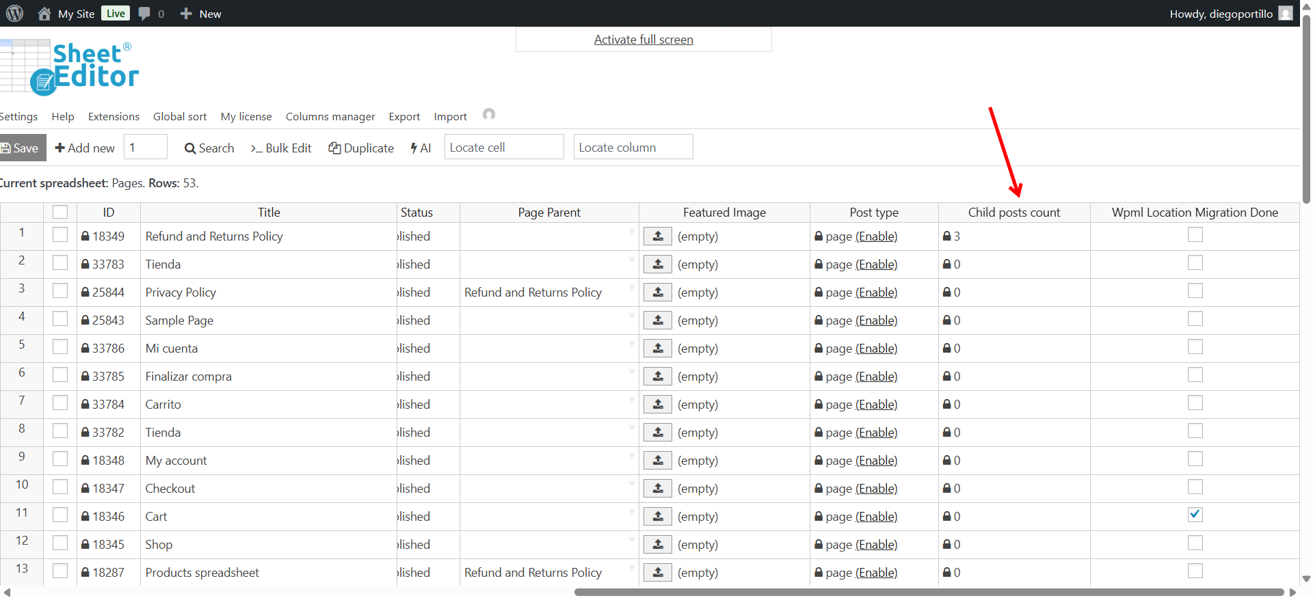This screenshot has width=1313, height=598.
Task: Open Page Parent dropdown for Tienda row 2
Action: click(631, 260)
